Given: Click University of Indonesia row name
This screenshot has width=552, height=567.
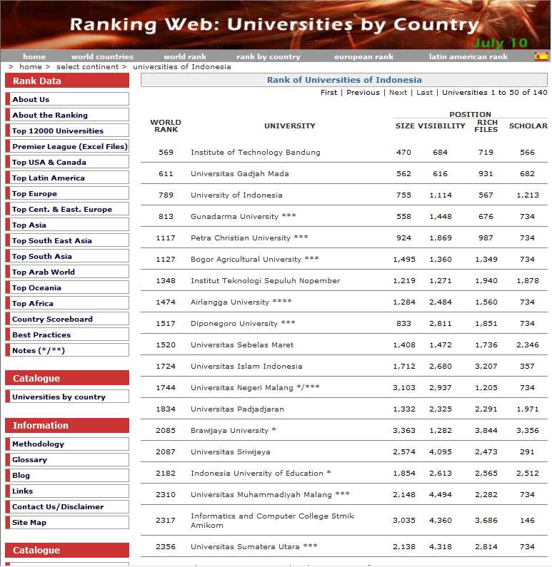Looking at the screenshot, I should coord(236,195).
